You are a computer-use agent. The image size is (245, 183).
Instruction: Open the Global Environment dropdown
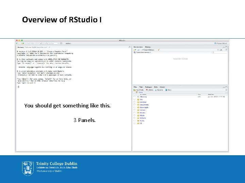142,53
